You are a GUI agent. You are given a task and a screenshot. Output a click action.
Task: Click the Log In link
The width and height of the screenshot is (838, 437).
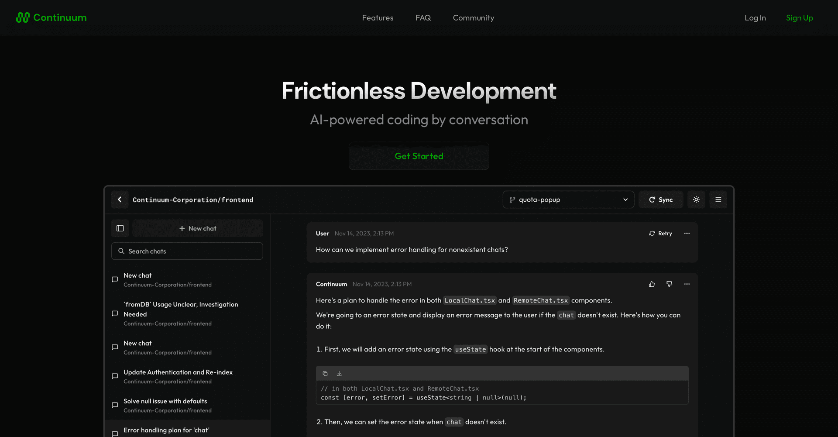[x=755, y=18]
